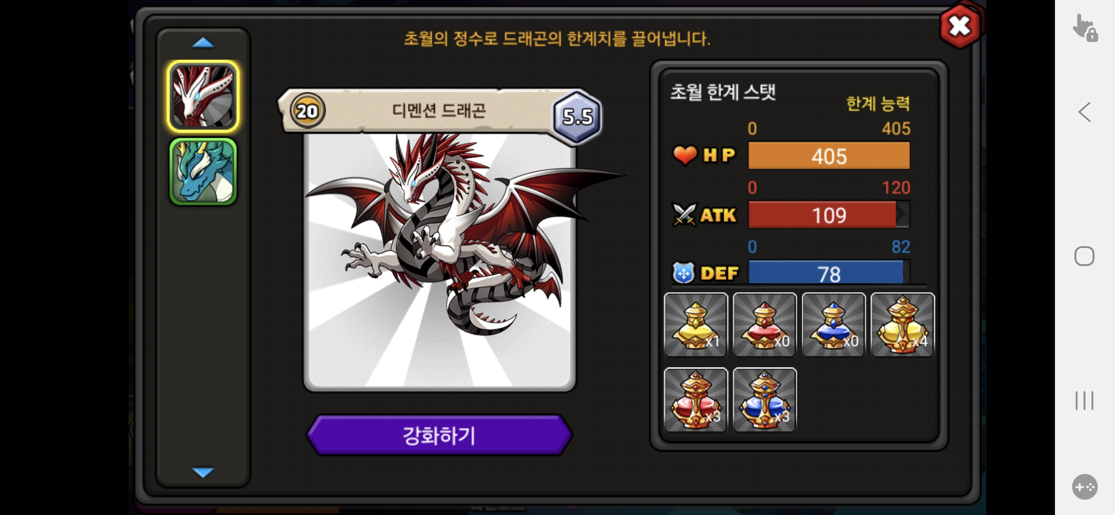Image resolution: width=1115 pixels, height=515 pixels.
Task: Move up the dragon list with blue arrow
Action: (x=203, y=43)
